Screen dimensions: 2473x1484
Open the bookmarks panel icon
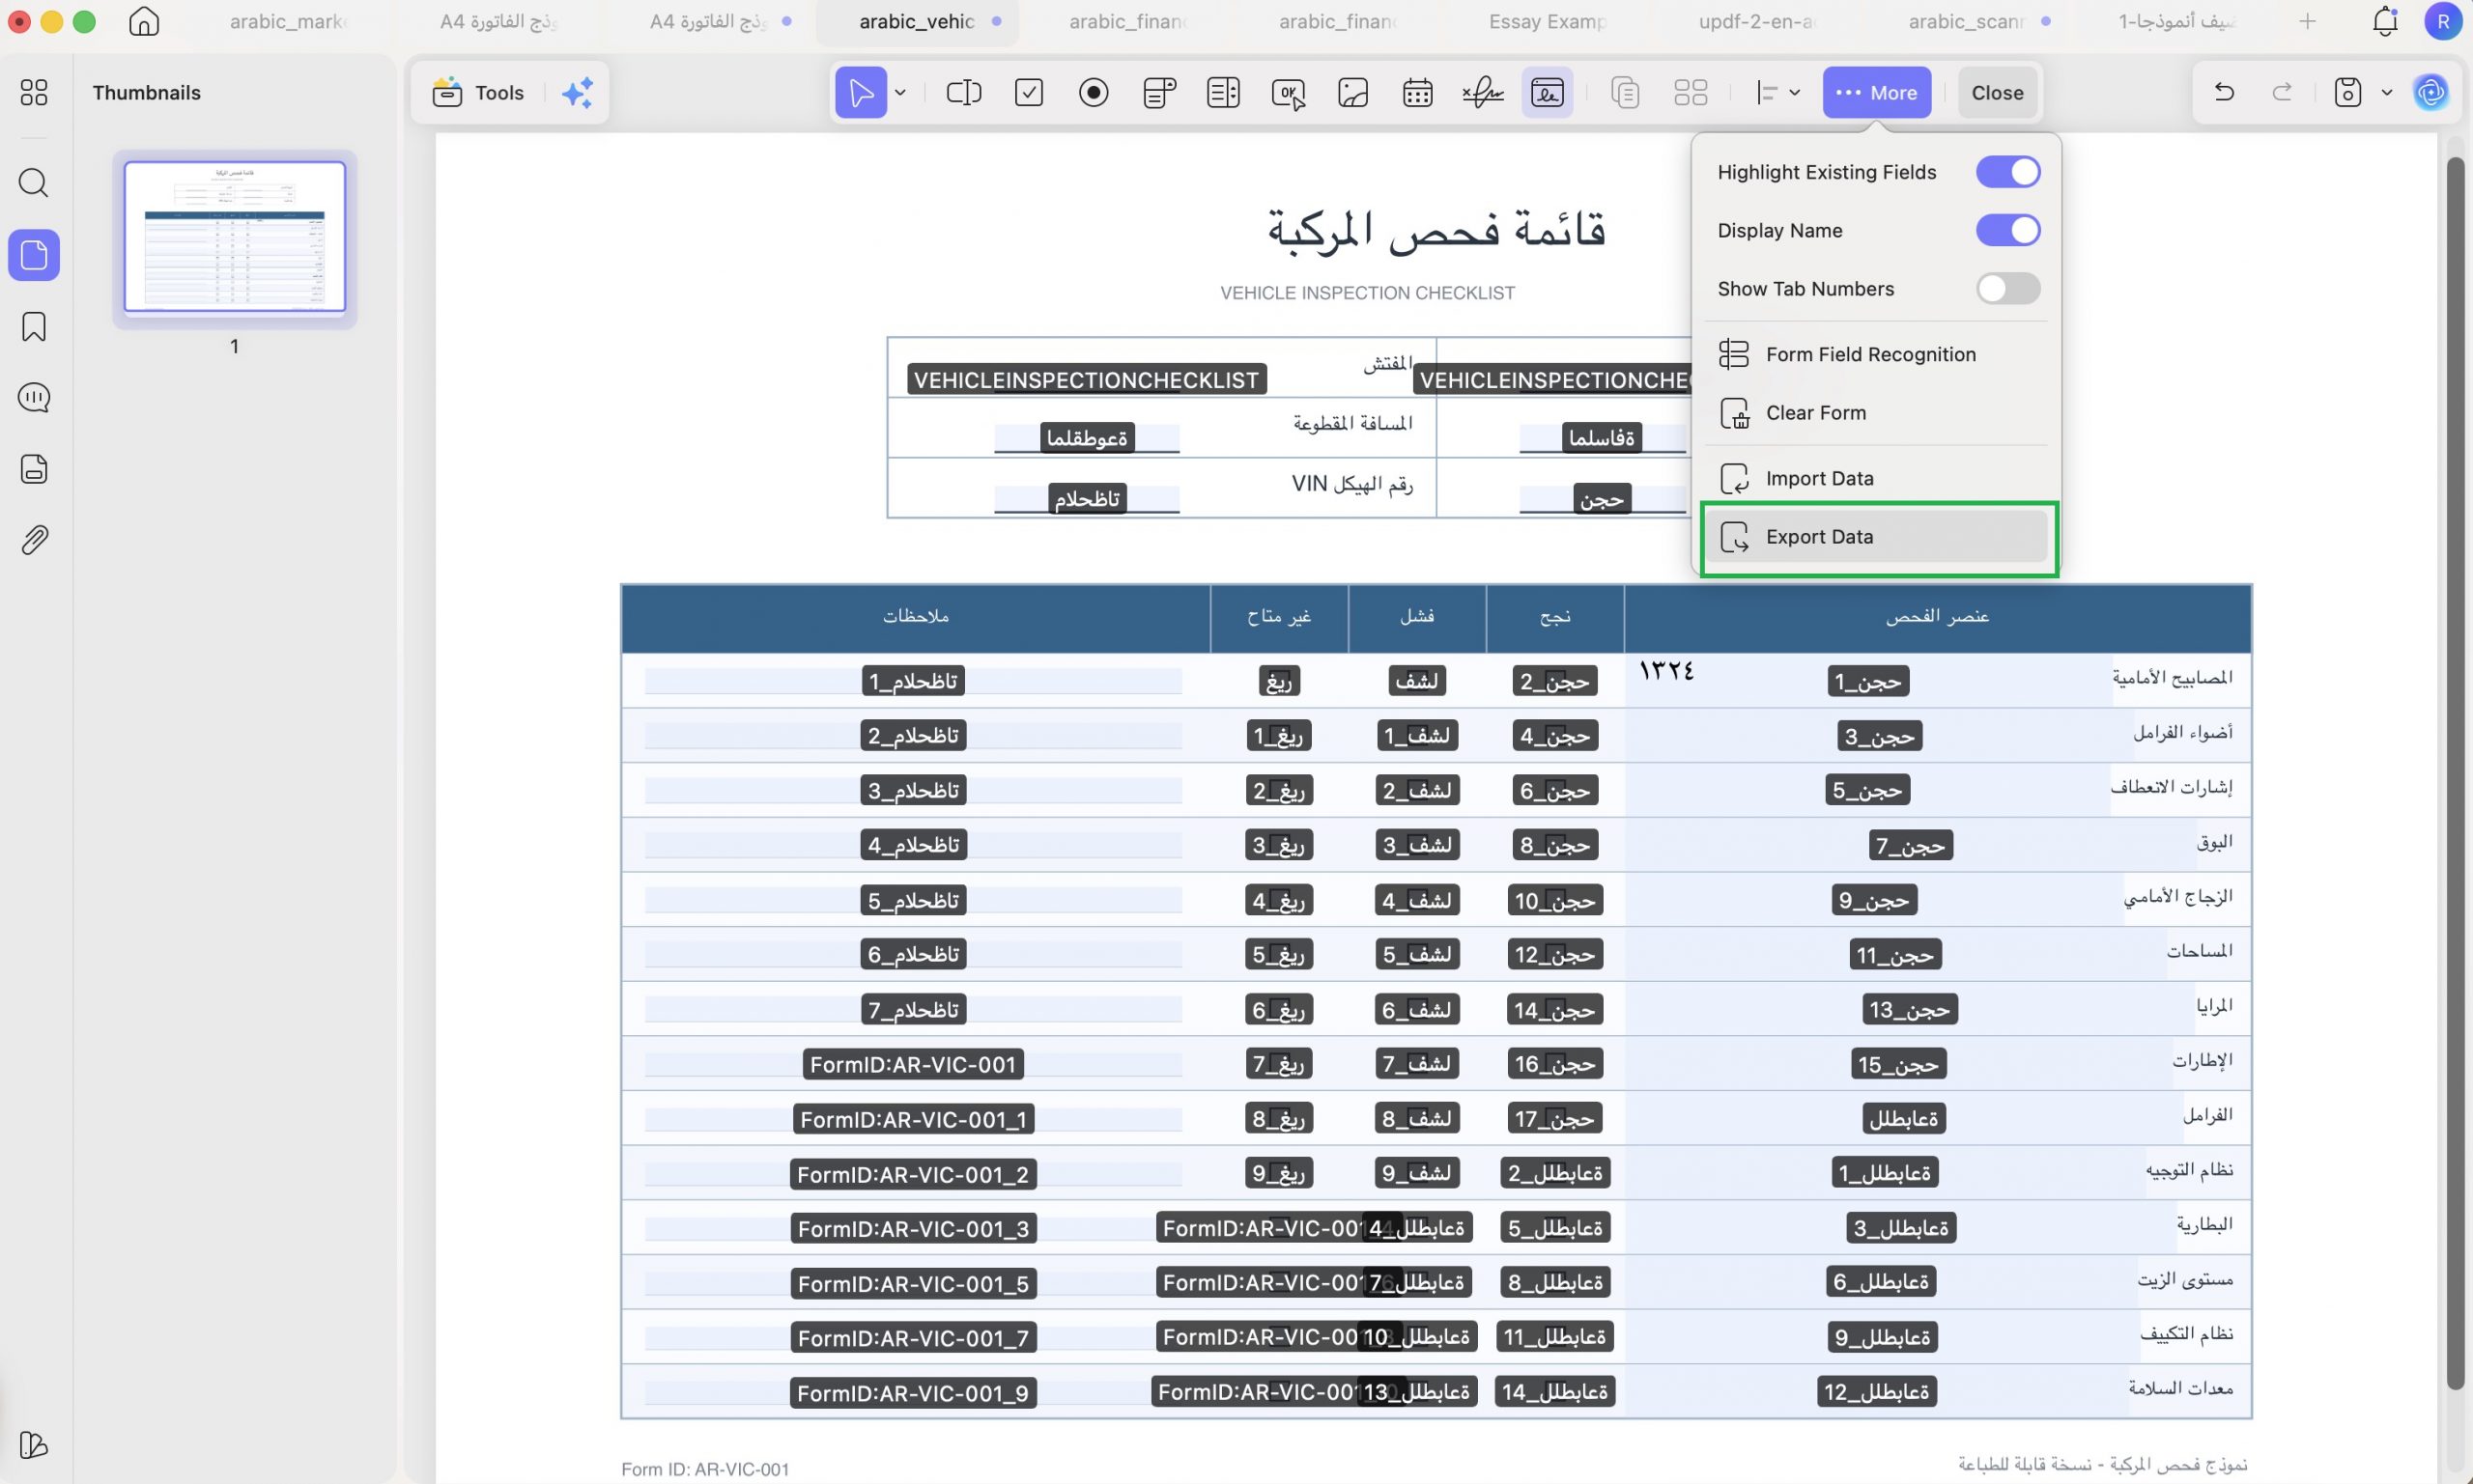(34, 327)
